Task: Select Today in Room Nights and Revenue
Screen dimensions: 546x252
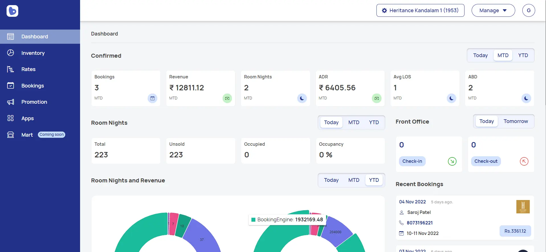Action: [x=331, y=180]
